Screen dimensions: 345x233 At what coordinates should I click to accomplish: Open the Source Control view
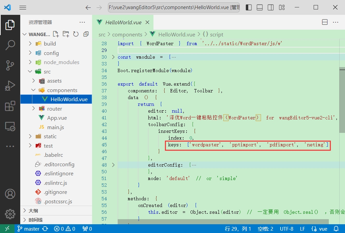point(10,65)
